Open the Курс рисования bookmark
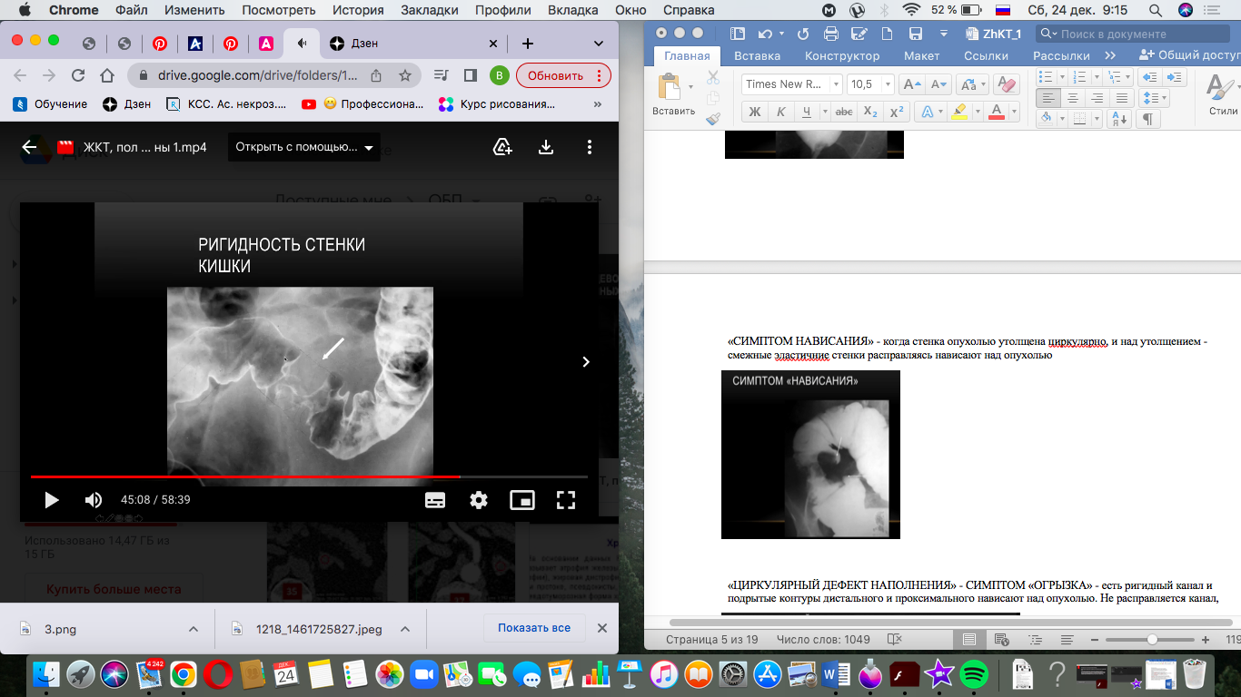Screen dimensions: 1241x697 (x=496, y=104)
